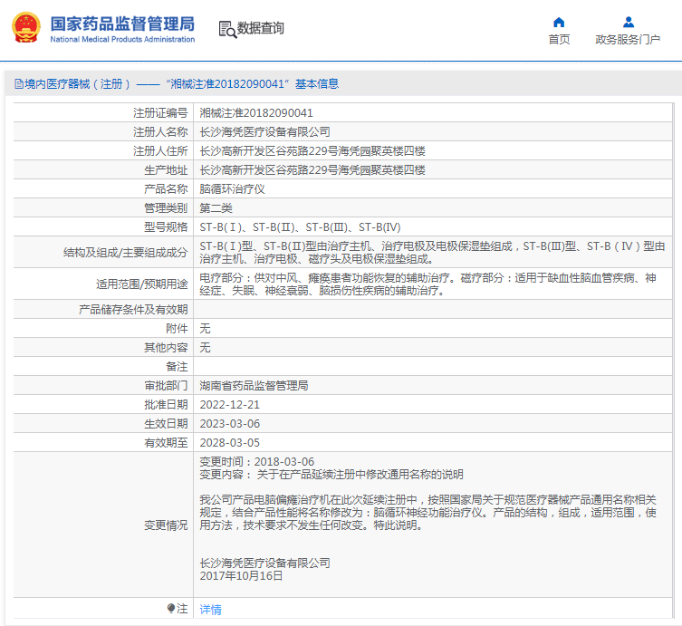Click the 产品储存条件及有效期 label
This screenshot has width=682, height=626.
click(133, 310)
